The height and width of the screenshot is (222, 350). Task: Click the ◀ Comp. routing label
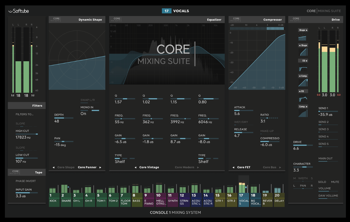[303, 76]
